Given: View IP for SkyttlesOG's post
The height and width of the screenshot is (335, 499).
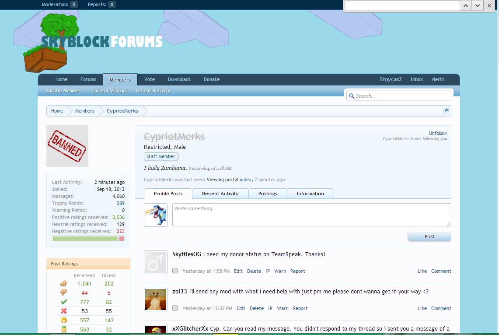Looking at the screenshot, I should 268,271.
